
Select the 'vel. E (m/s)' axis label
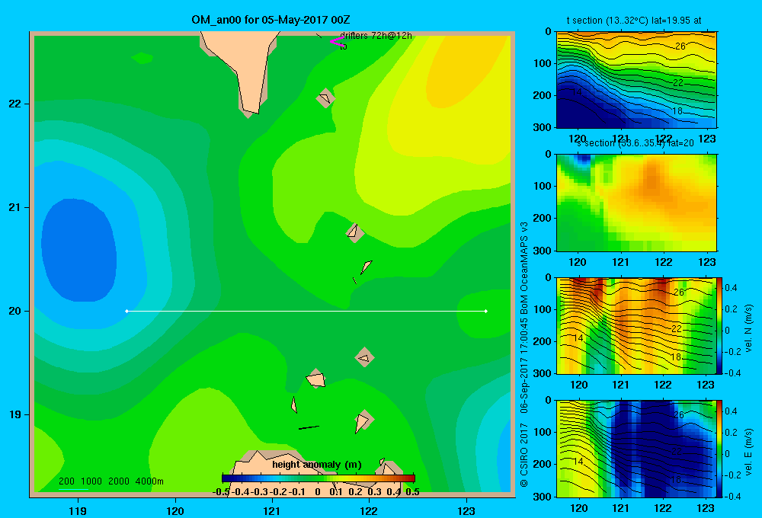pos(749,452)
